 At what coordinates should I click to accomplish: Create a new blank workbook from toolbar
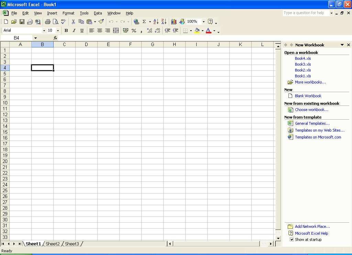pyautogui.click(x=6, y=22)
